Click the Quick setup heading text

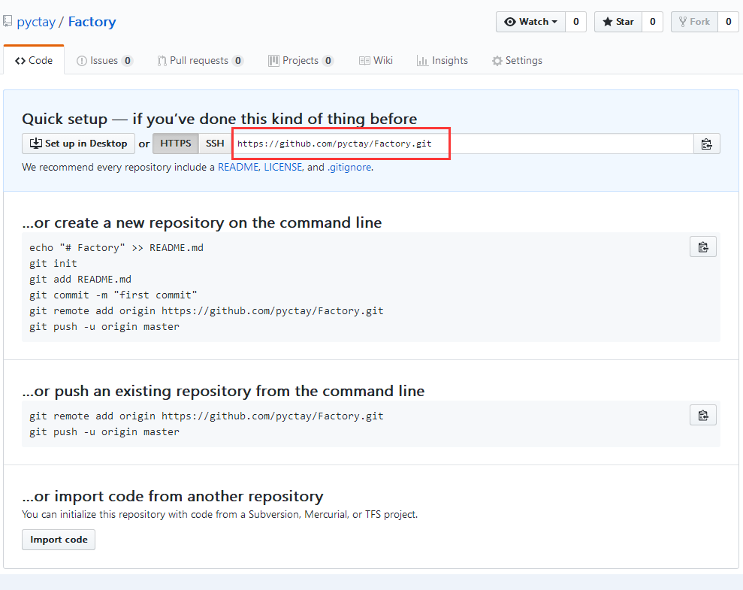tap(219, 119)
